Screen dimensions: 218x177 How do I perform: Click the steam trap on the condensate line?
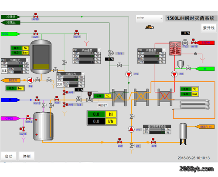tap(195, 54)
